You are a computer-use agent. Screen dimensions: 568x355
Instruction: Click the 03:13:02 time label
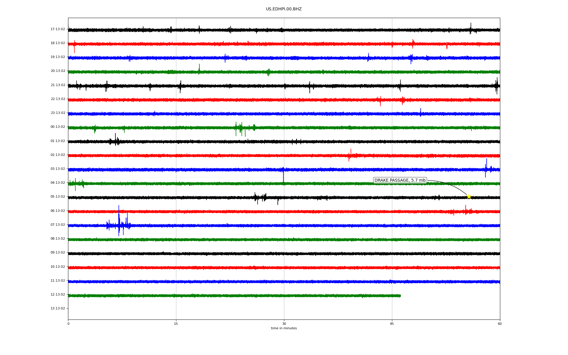click(x=58, y=169)
